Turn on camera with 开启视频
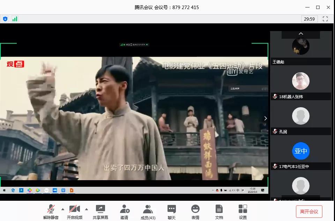Image resolution: width=335 pixels, height=221 pixels. coord(75,212)
